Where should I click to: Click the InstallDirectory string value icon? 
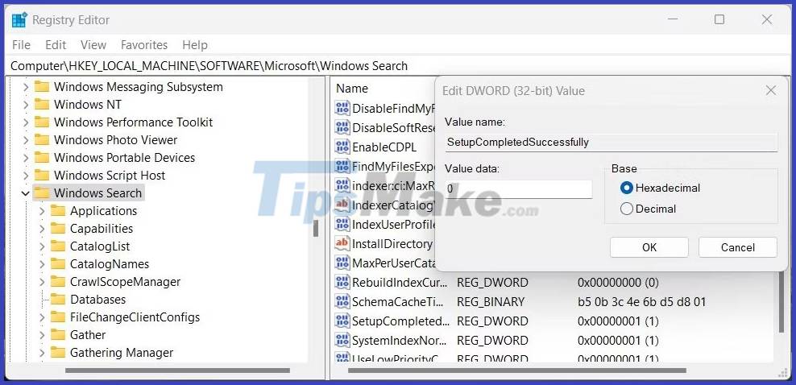(342, 243)
